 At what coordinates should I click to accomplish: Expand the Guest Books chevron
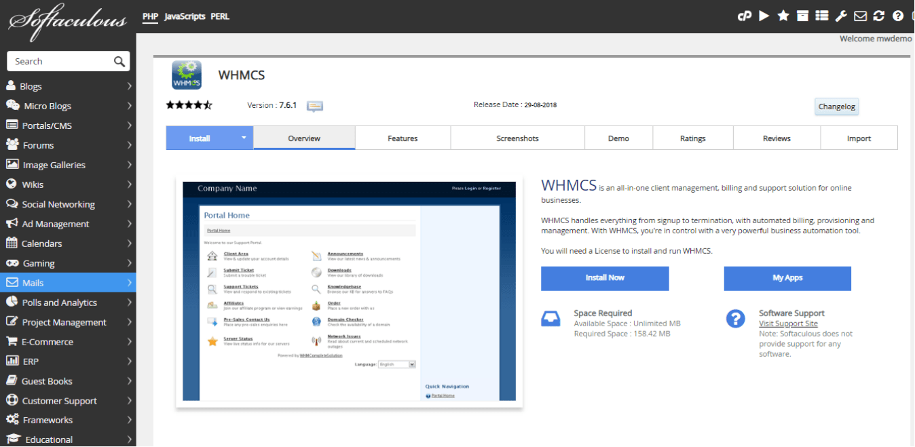[129, 381]
